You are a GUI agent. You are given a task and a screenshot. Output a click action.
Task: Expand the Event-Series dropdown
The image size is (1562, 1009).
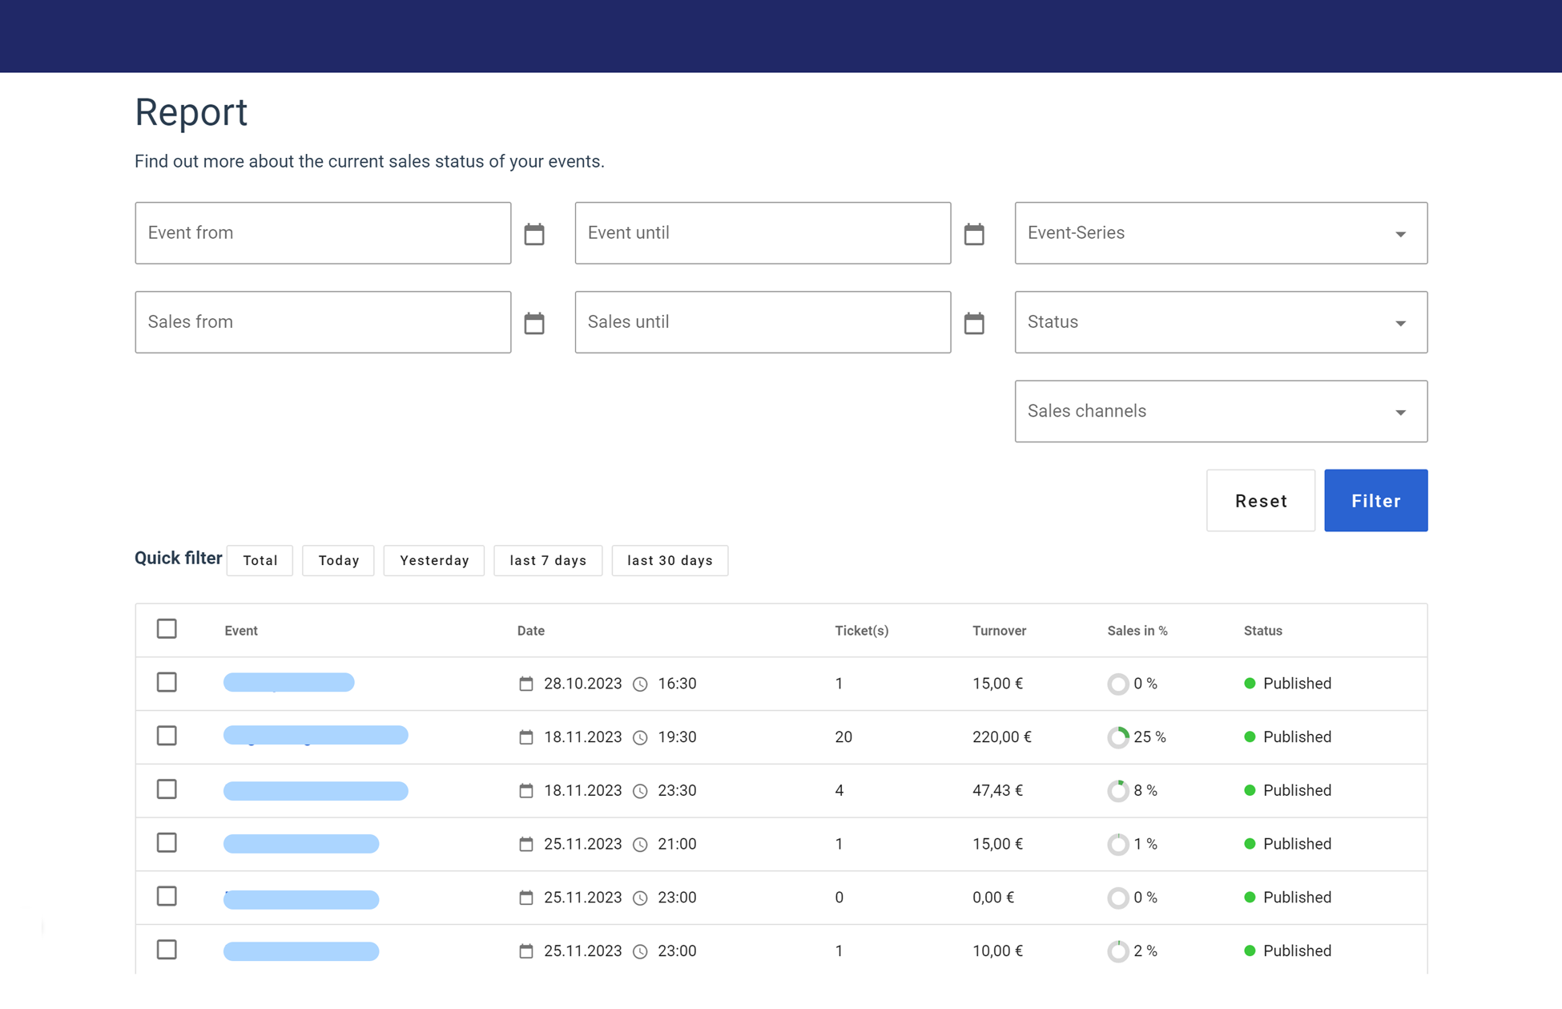pos(1220,233)
